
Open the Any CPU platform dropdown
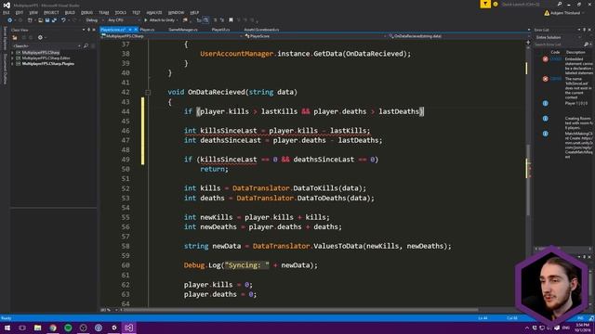(124, 20)
